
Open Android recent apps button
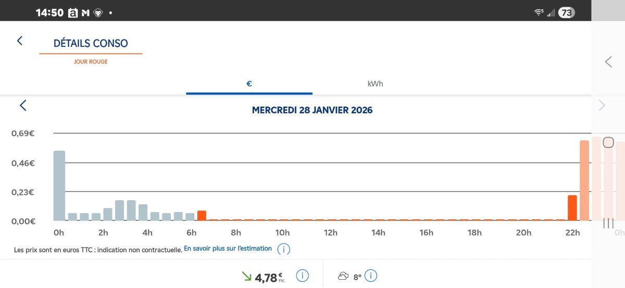coord(608,223)
